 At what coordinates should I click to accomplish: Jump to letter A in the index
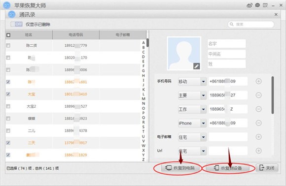tap(143, 43)
